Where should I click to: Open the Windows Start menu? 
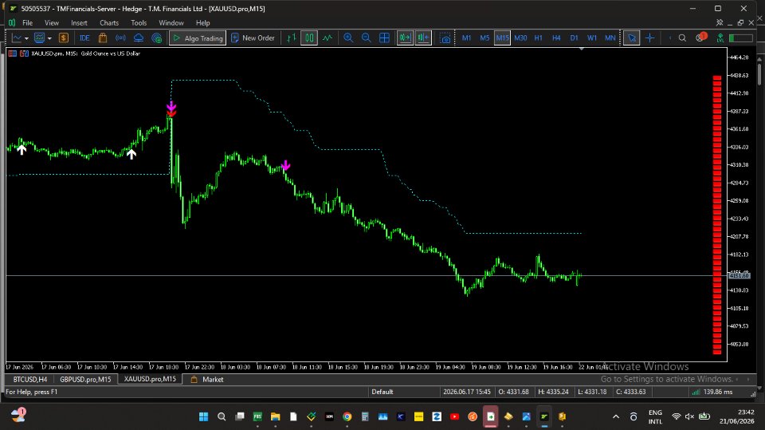(203, 416)
